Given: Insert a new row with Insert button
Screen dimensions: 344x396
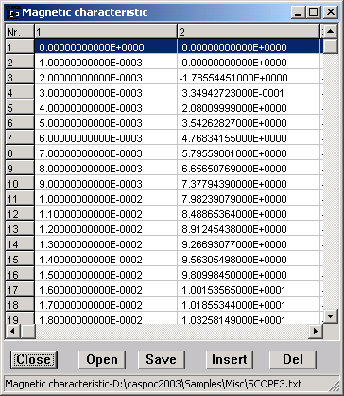Looking at the screenshot, I should 230,359.
